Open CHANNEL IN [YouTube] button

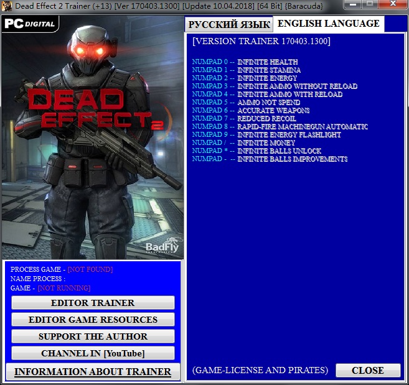coord(93,353)
